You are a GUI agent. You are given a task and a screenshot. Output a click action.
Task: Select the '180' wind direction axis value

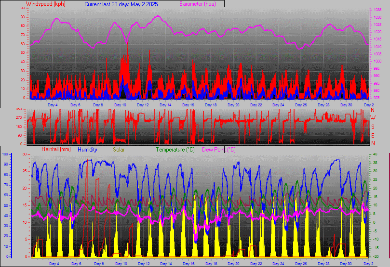19,127
